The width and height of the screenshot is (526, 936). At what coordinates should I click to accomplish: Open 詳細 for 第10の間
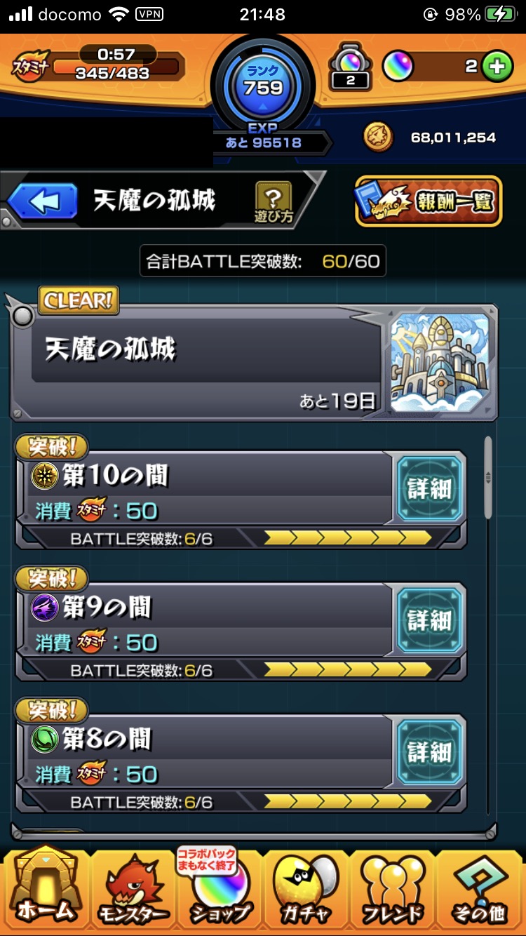429,488
